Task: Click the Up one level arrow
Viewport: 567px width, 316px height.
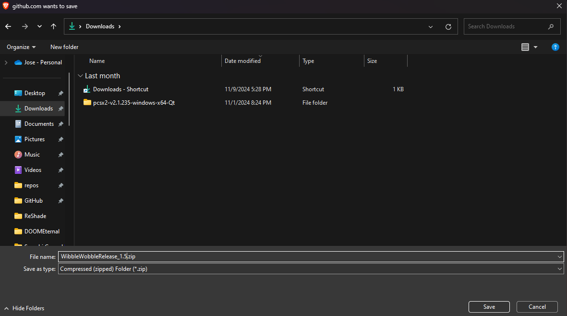Action: click(x=53, y=26)
